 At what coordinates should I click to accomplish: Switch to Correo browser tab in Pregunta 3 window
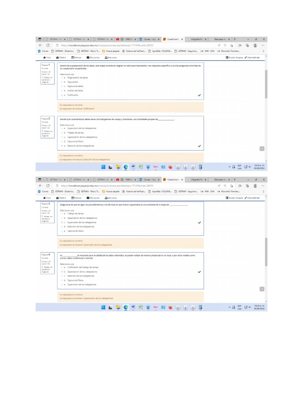point(150,180)
